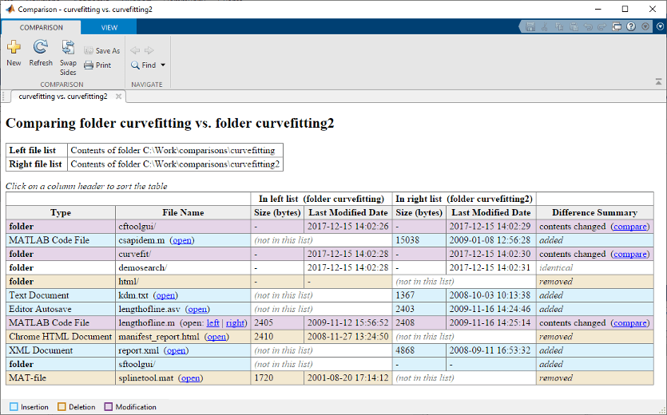Refresh the folder comparison
This screenshot has height=415, width=667.
[41, 53]
